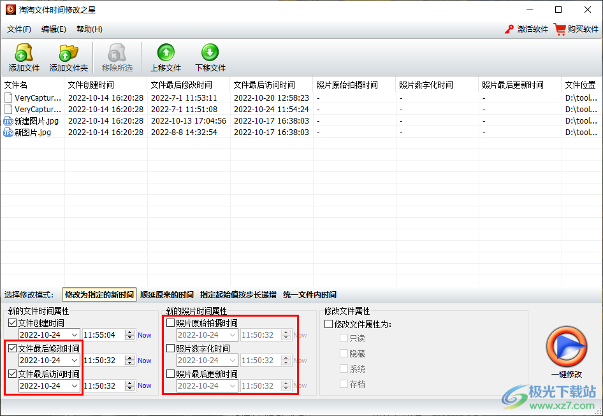The height and width of the screenshot is (416, 603).
Task: Click the 购买软件 shopping cart icon
Action: pos(560,29)
